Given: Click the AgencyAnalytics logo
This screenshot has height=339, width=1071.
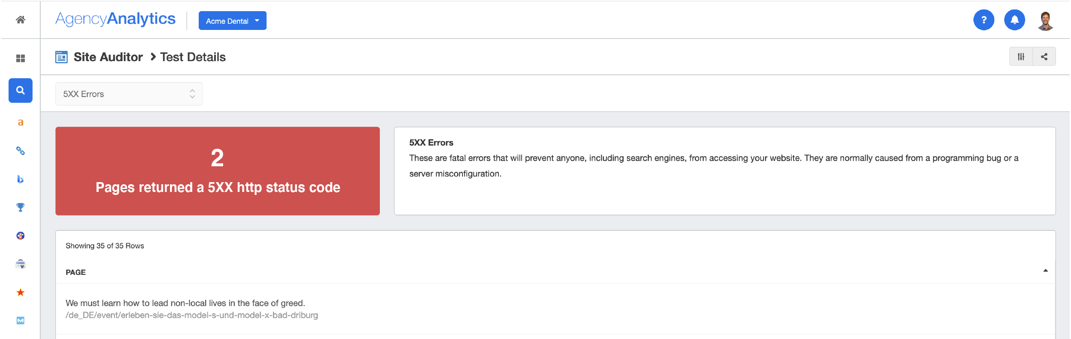Looking at the screenshot, I should pyautogui.click(x=115, y=19).
